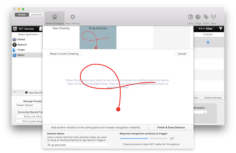Expand the triangle dropdown next to Other
Image resolution: width=236 pixels, height=153 pixels.
pyautogui.click(x=220, y=29)
